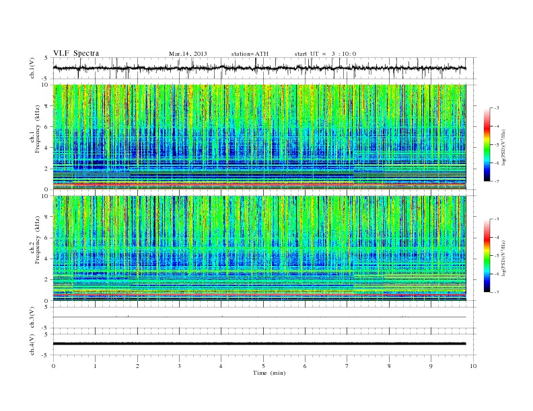
Task: Click the time axis tick label "9"
Action: tap(431, 366)
